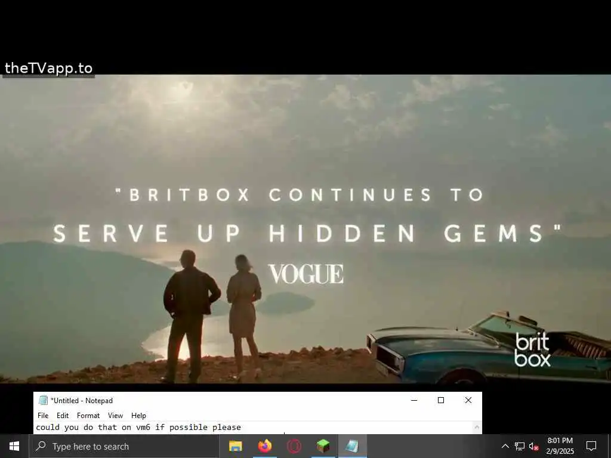Image resolution: width=611 pixels, height=458 pixels.
Task: Click the Notepad scrollbar up arrow
Action: point(477,427)
